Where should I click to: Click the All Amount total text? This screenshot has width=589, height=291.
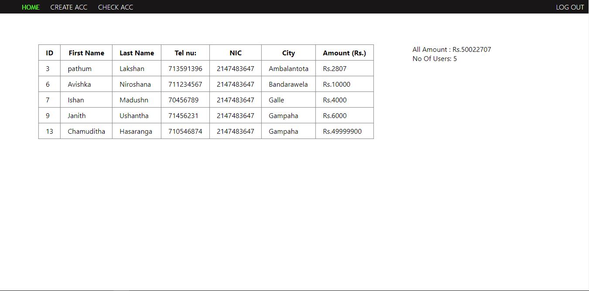[452, 49]
